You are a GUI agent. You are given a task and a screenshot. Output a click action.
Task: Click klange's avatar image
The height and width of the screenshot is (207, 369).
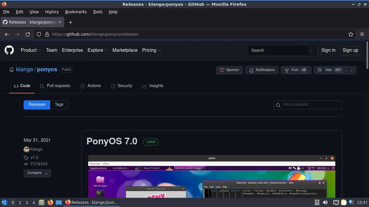coord(27,149)
